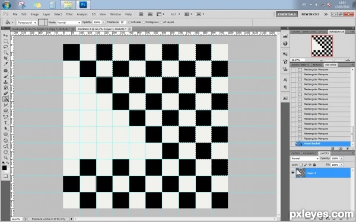Screen dimensions: 356x222
Task: Toggle lock transparent pixels for layer
Action: coord(301,165)
